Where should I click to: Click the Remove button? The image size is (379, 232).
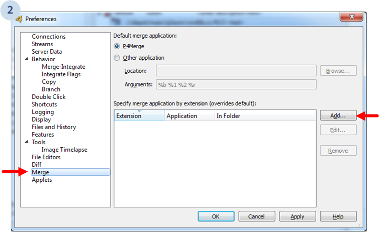coord(338,151)
